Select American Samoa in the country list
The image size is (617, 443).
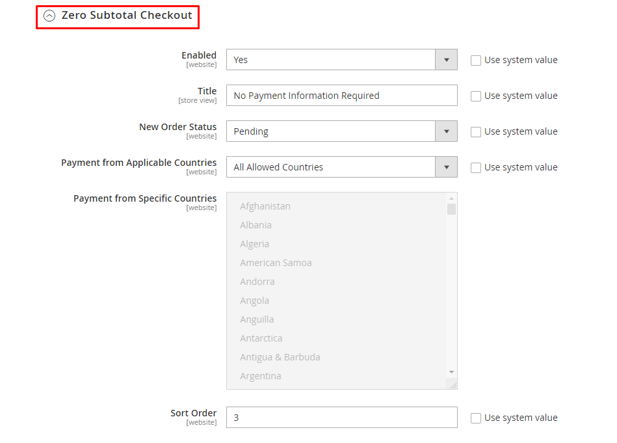coord(276,263)
